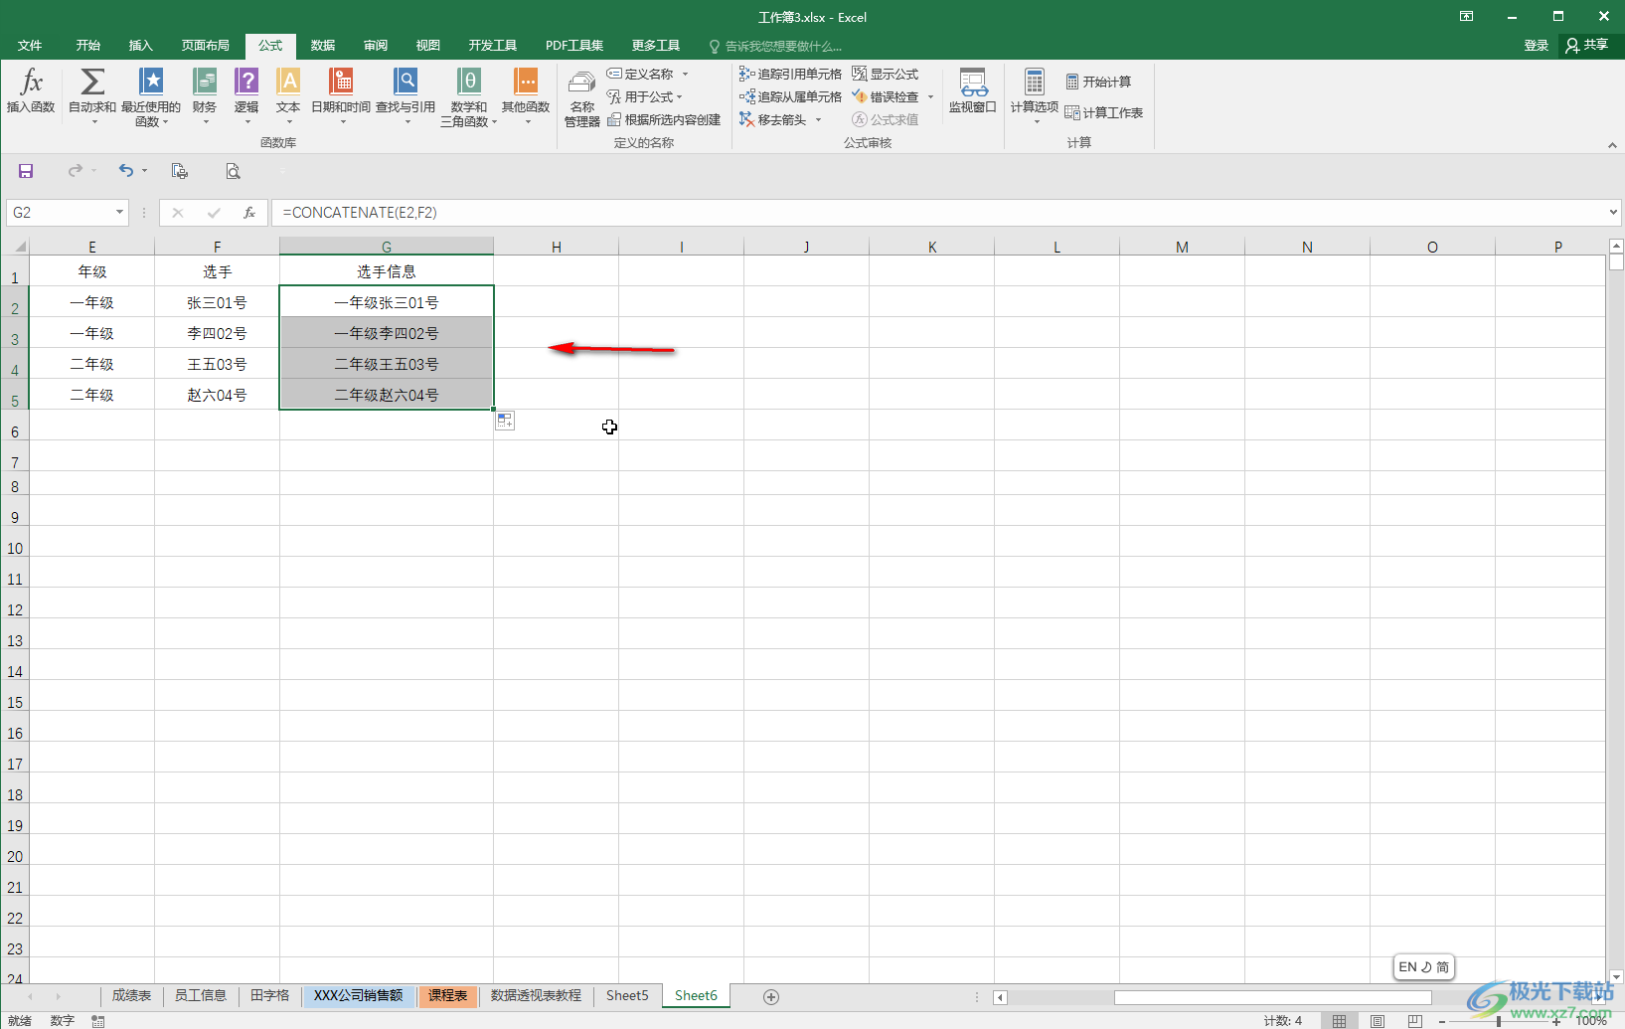Open the XXX公司销售额 sheet tab
This screenshot has width=1625, height=1029.
[x=358, y=996]
